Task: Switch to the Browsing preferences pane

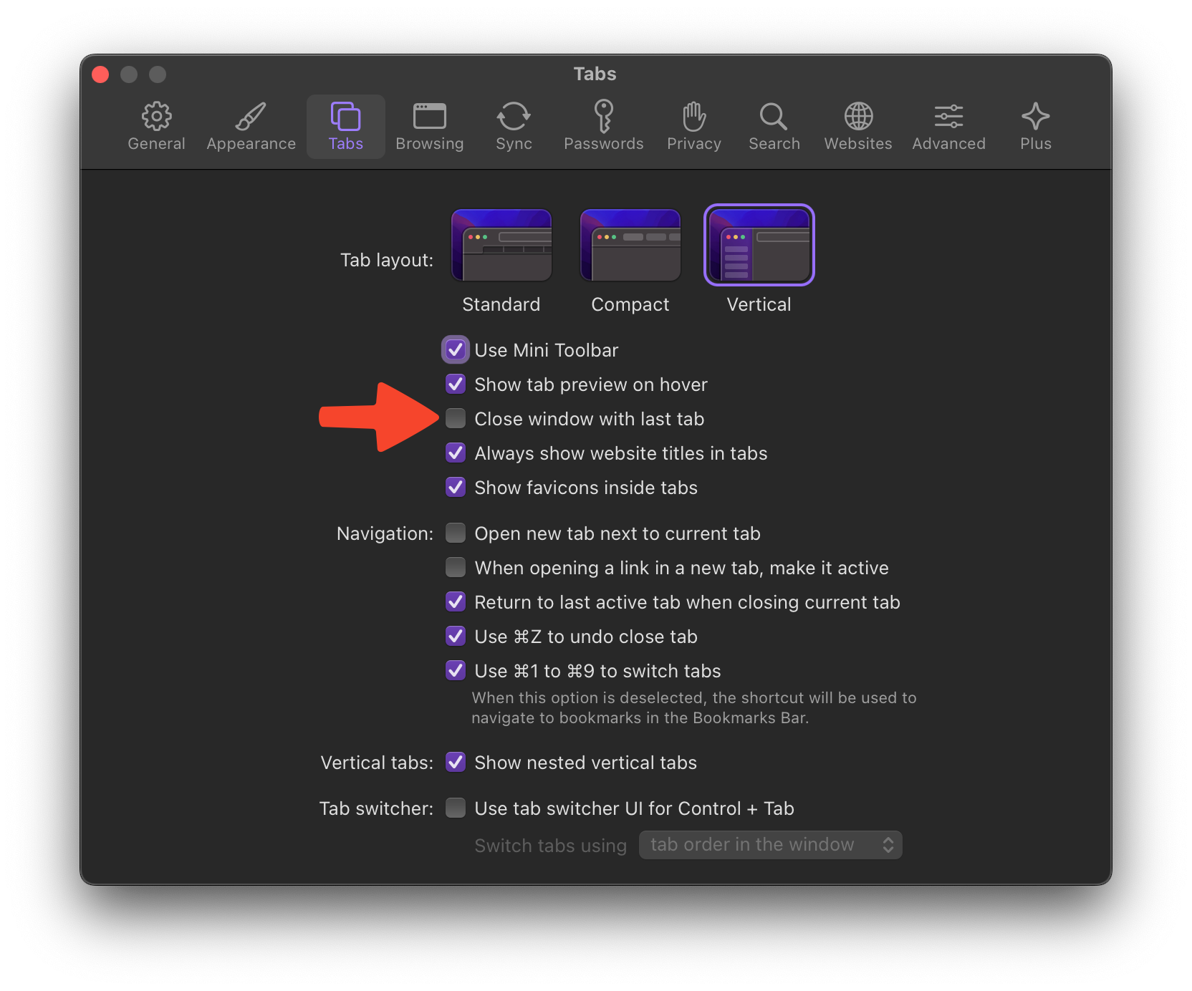Action: click(429, 126)
